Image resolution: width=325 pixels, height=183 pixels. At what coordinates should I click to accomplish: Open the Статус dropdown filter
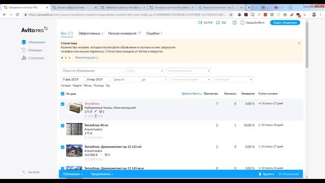pos(144,71)
